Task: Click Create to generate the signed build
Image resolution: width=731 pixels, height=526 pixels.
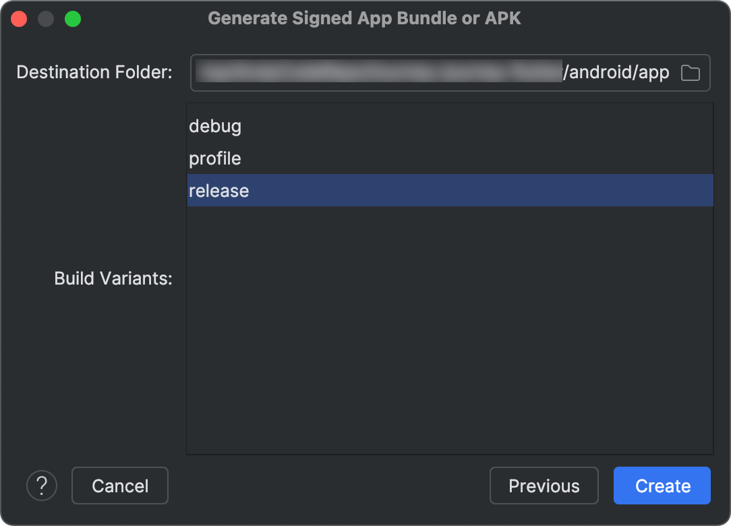Action: coord(662,486)
